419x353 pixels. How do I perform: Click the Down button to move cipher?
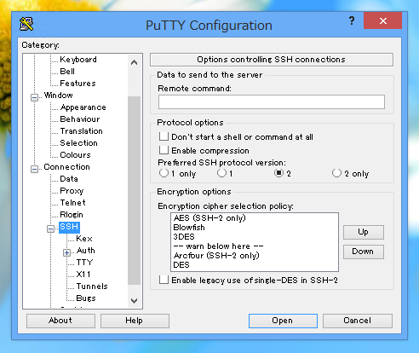[364, 252]
